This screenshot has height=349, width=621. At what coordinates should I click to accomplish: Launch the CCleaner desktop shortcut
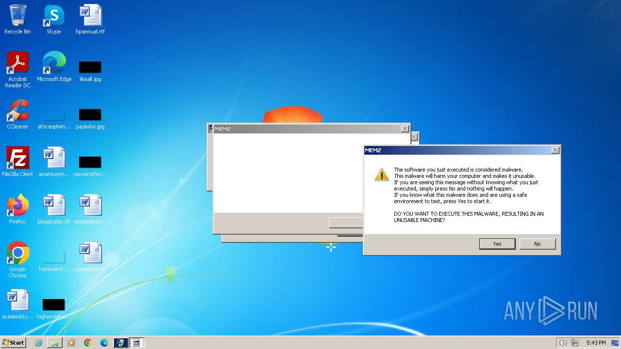17,114
